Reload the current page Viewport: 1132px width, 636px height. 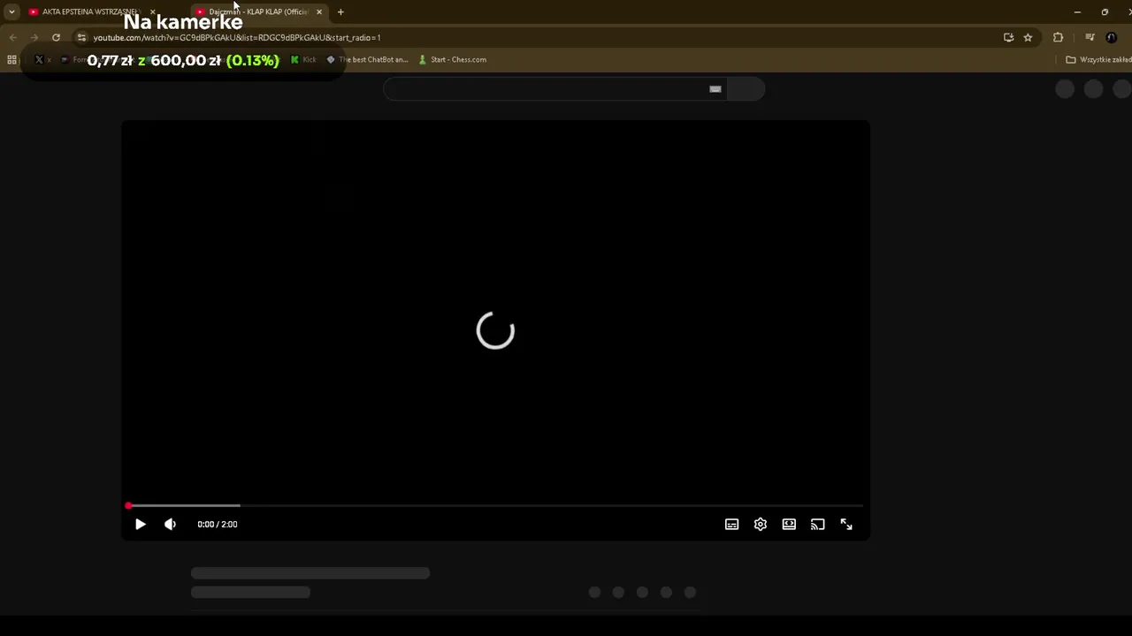coord(56,37)
